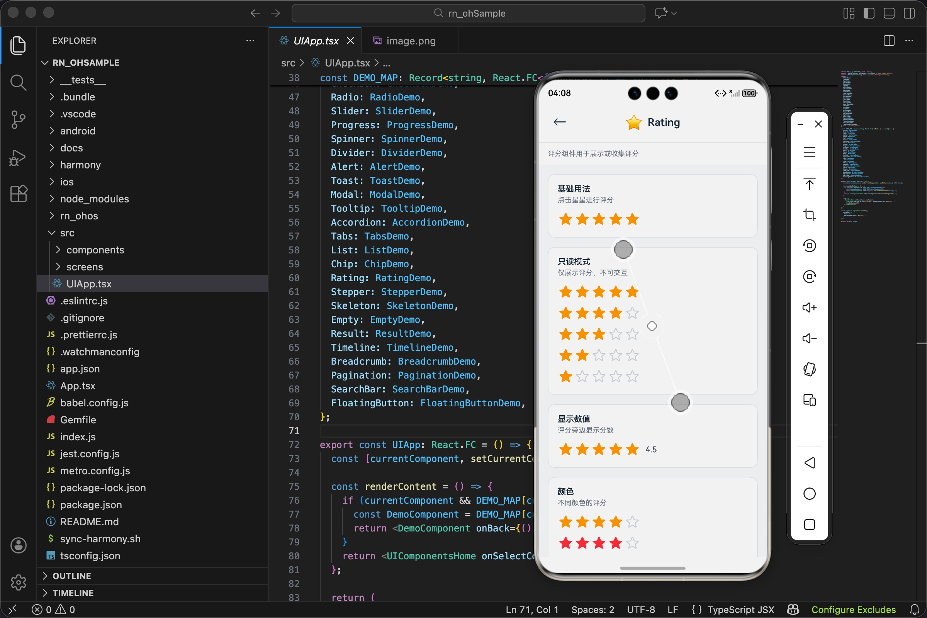The width and height of the screenshot is (927, 618).
Task: Tap the emulator rotate device icon
Action: click(809, 369)
